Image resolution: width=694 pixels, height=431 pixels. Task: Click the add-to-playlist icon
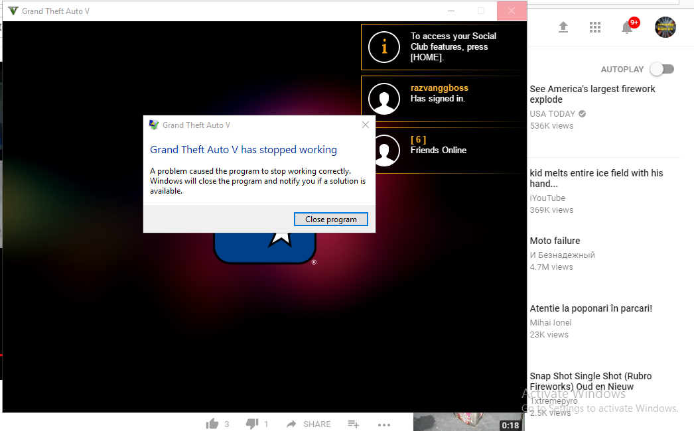point(353,424)
